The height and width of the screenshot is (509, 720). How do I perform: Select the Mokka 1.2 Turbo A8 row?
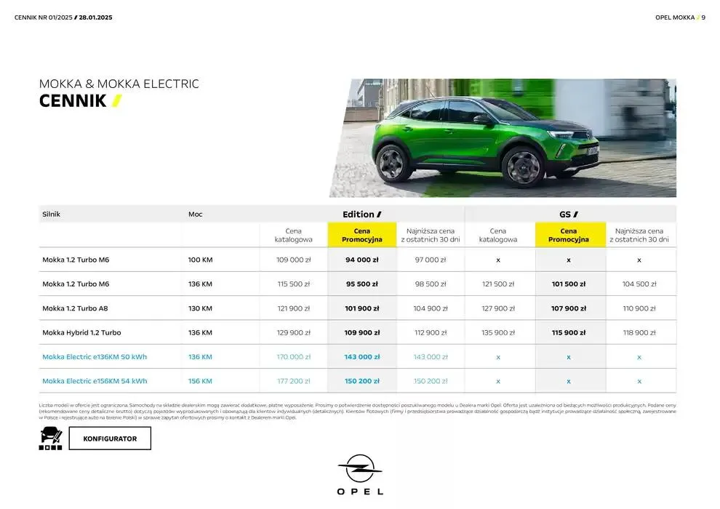tap(76, 308)
